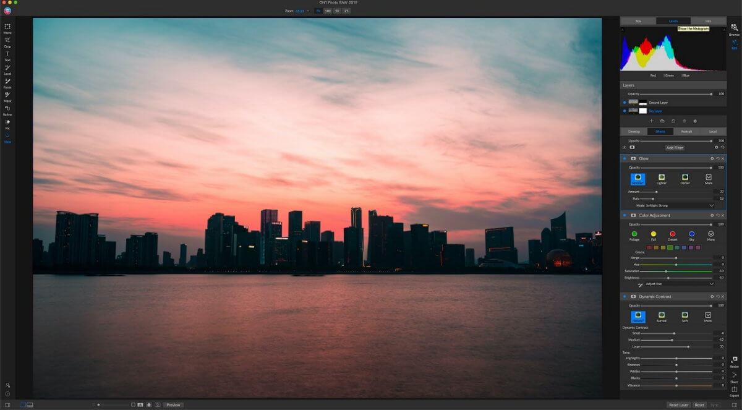Viewport: 742px width, 410px height.
Task: Select the Crop tool
Action: 7,41
